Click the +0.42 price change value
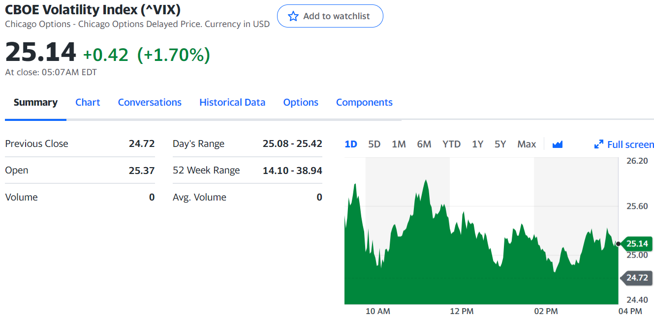Screen dimensions: 654x318 (106, 55)
